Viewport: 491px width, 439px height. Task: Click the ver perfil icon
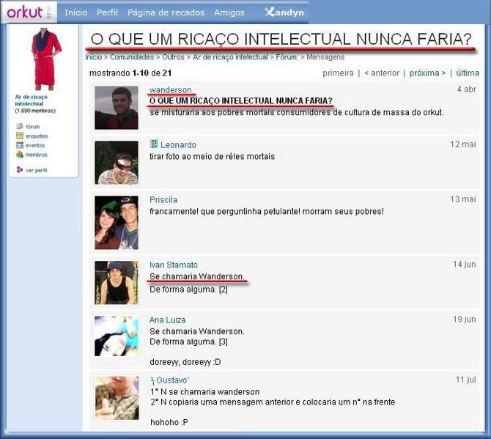pyautogui.click(x=20, y=170)
